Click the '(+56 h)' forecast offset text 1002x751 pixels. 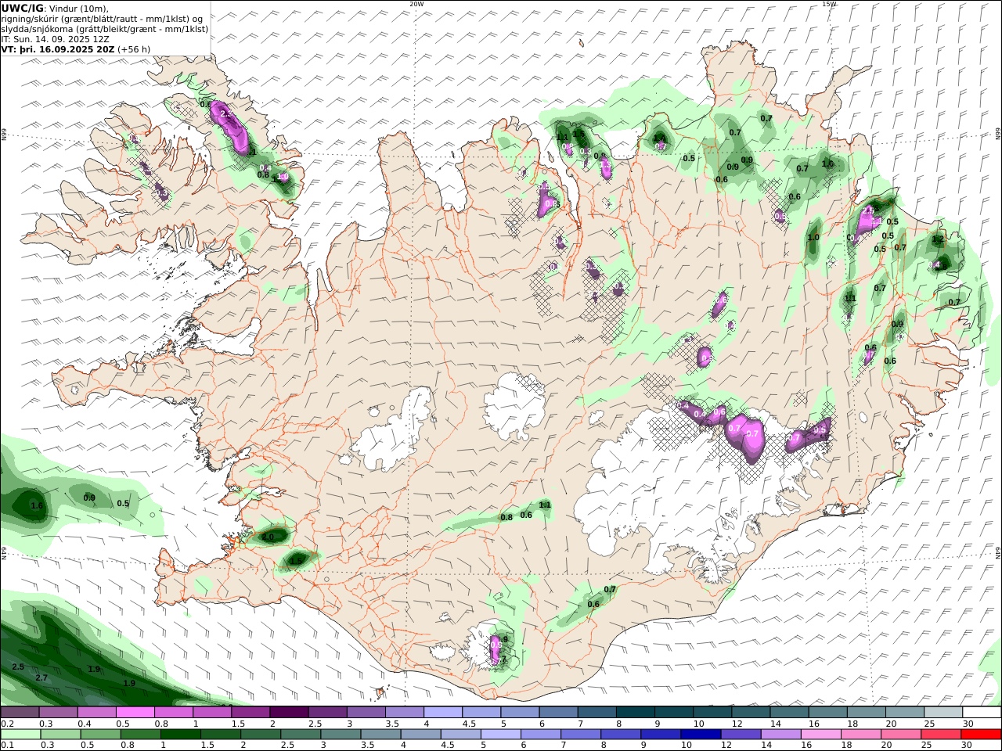[x=135, y=49]
